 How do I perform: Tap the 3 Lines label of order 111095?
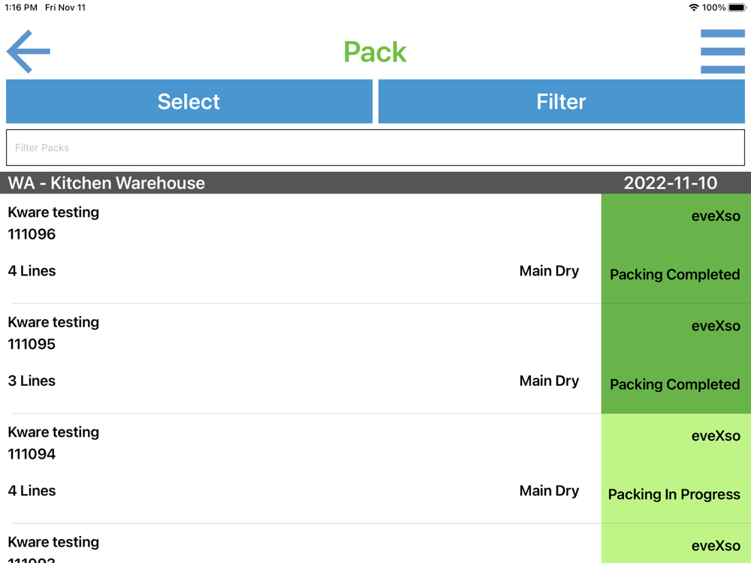click(x=32, y=381)
